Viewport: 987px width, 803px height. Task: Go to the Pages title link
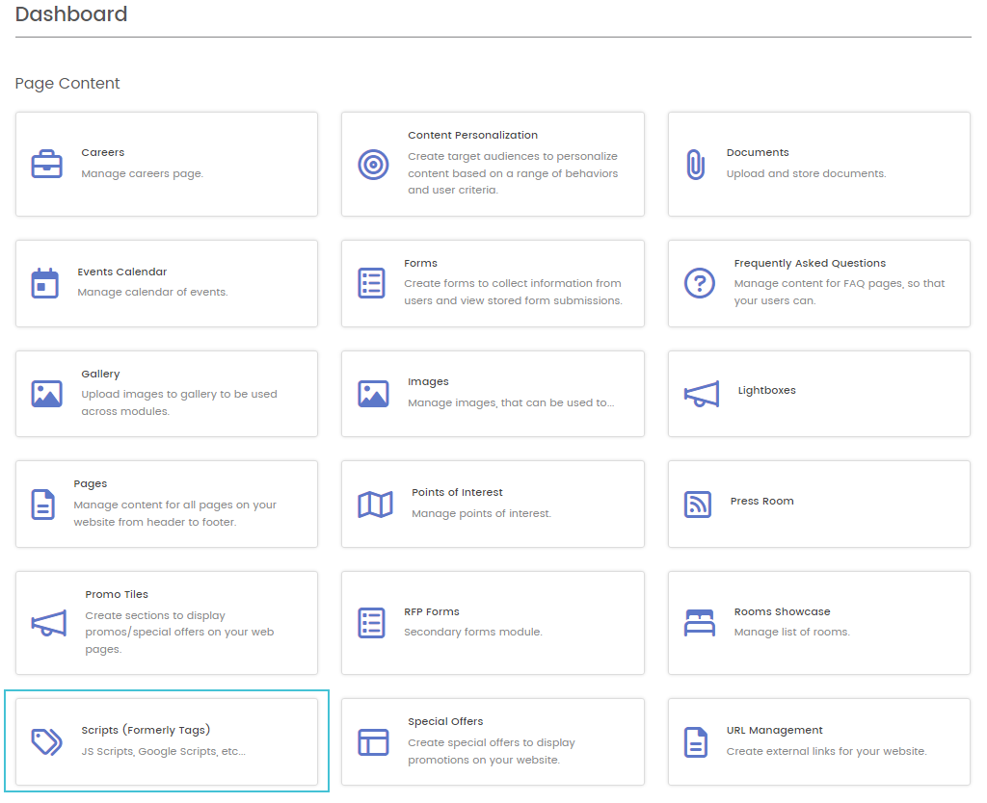tap(90, 484)
